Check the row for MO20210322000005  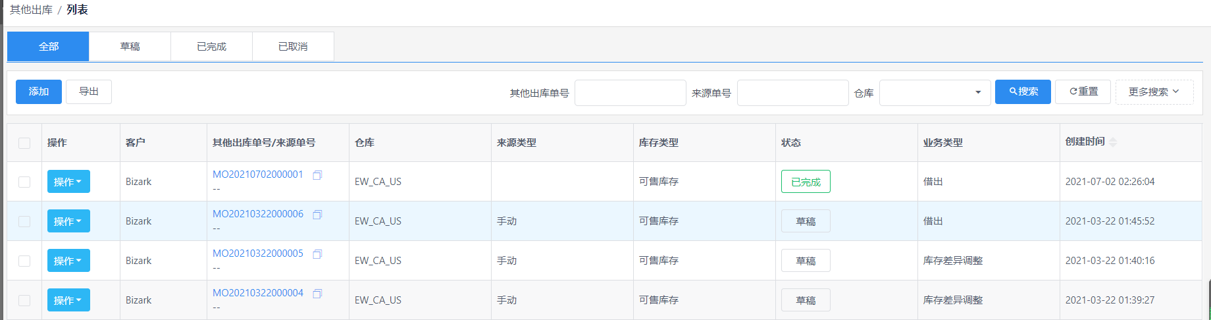tap(24, 261)
